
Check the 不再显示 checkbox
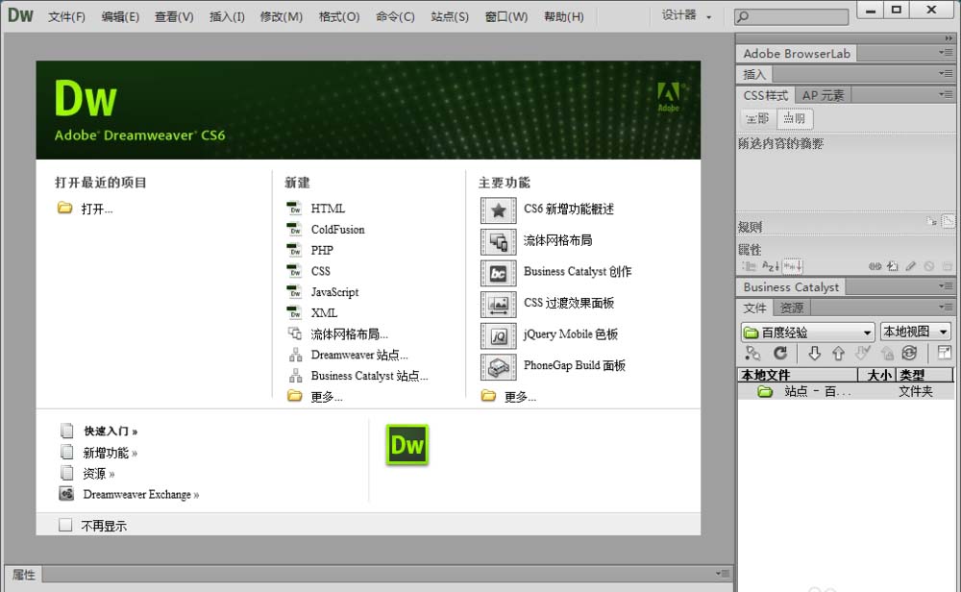point(65,525)
